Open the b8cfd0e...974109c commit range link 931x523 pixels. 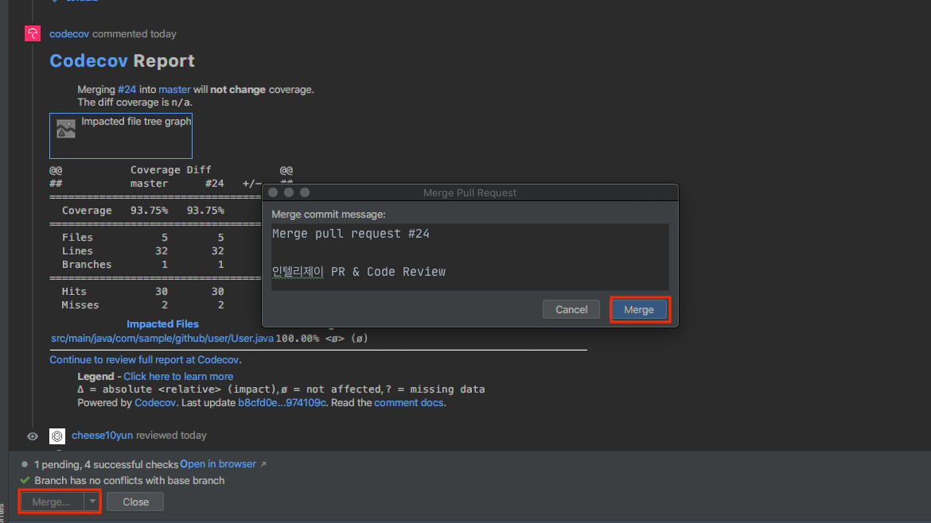coord(282,403)
